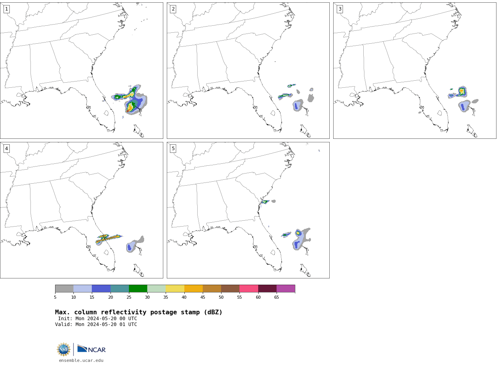Click the panel number label '1'

(x=6, y=9)
